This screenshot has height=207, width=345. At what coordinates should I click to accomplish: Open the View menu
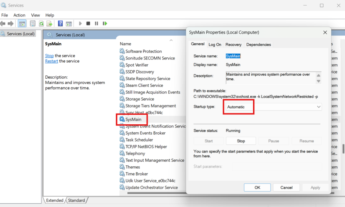pos(35,15)
